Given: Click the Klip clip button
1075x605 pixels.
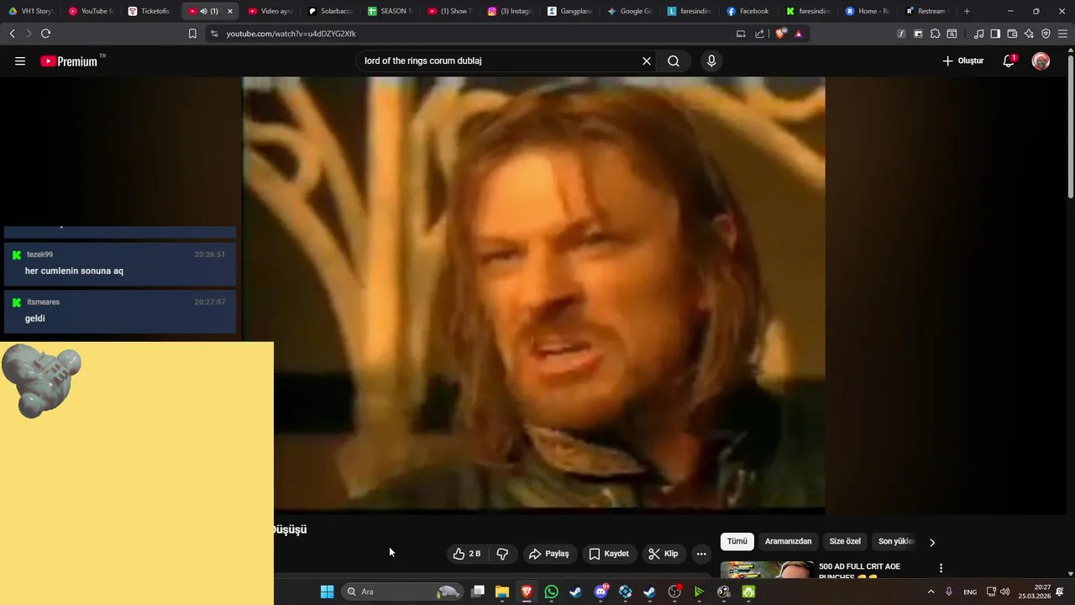Looking at the screenshot, I should click(x=663, y=554).
